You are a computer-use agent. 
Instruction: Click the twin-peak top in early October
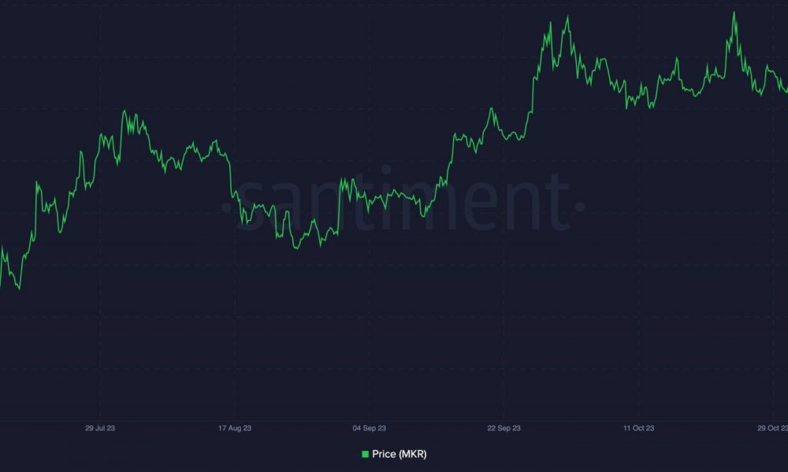568,17
